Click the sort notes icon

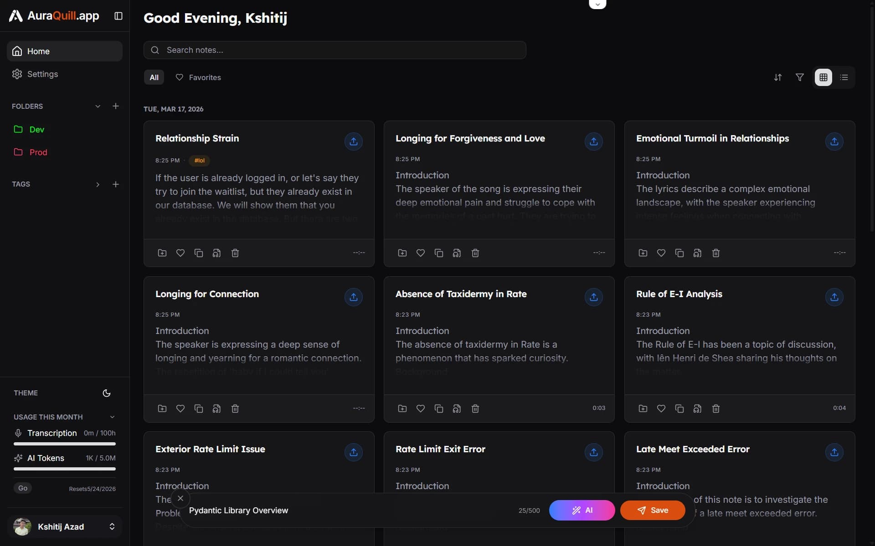coord(778,77)
